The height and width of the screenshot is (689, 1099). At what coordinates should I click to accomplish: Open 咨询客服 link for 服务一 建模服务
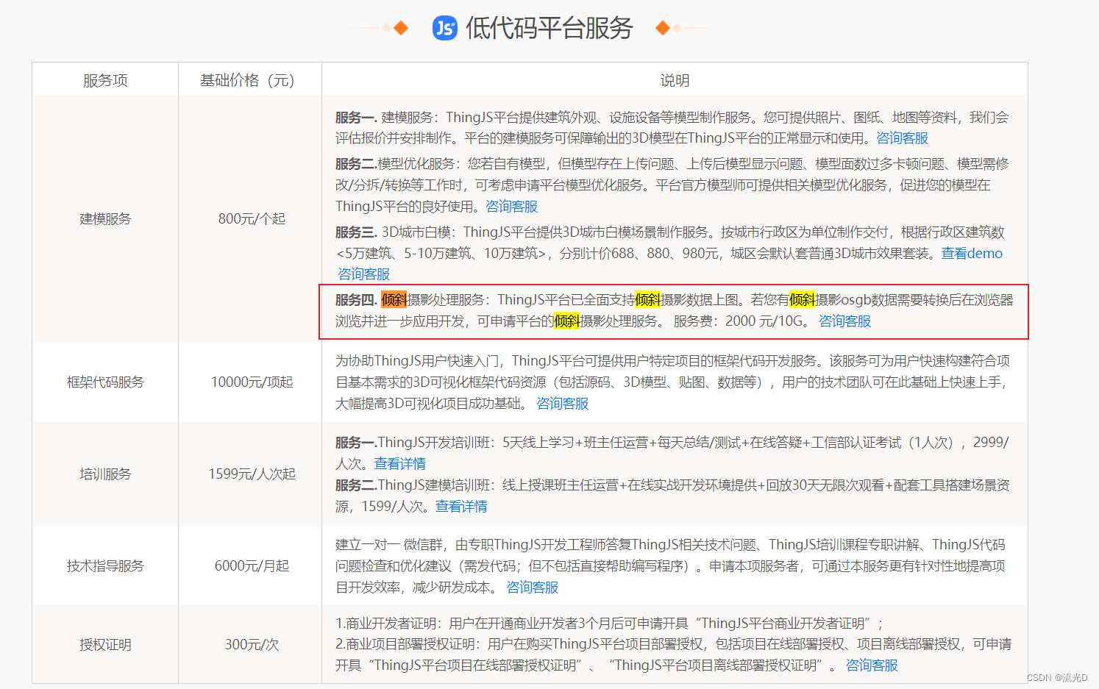coord(903,138)
